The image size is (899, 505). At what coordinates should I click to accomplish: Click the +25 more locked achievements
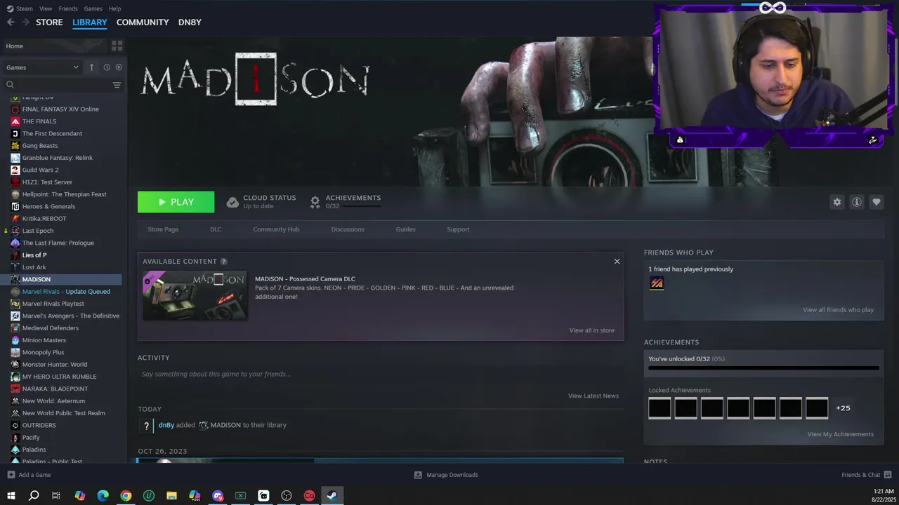coord(843,408)
